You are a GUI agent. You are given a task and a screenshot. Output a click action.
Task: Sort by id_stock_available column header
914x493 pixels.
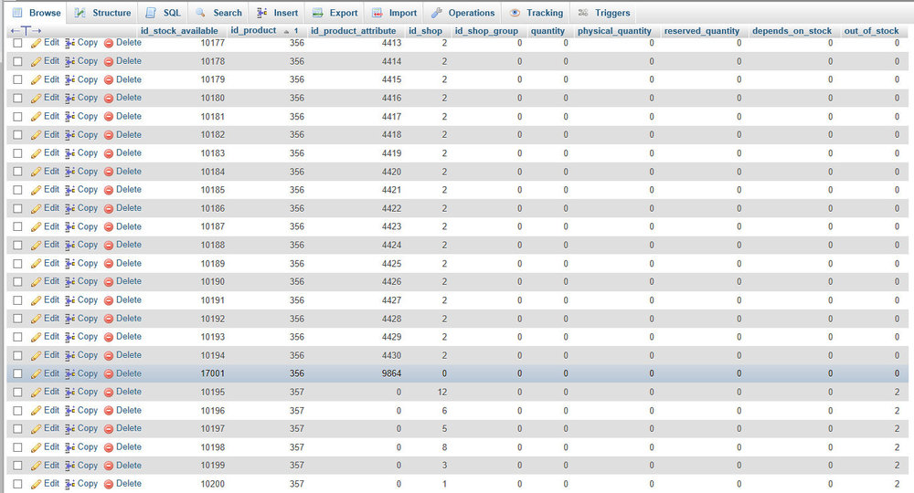pyautogui.click(x=179, y=31)
